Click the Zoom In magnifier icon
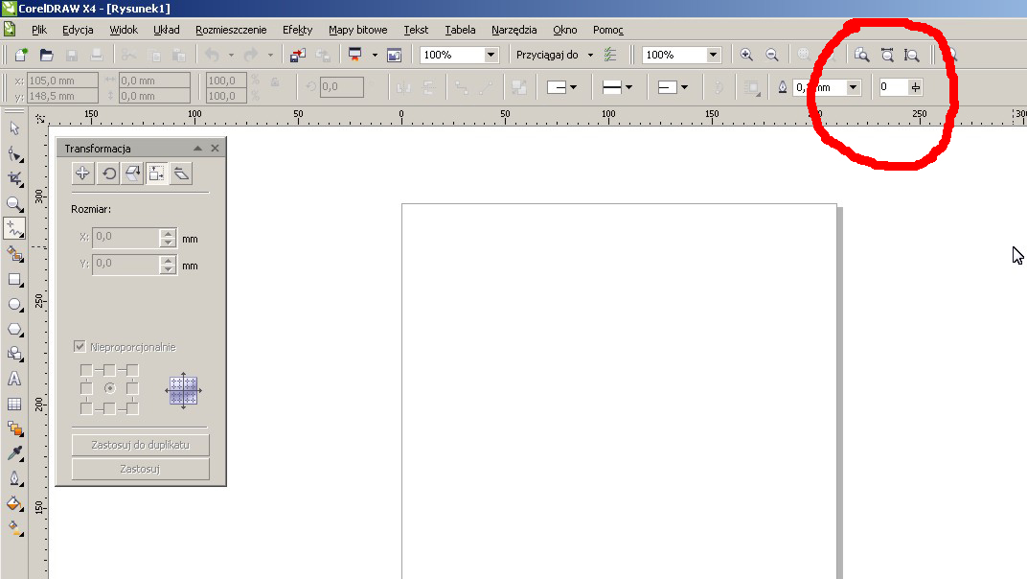The width and height of the screenshot is (1027, 579). (x=747, y=56)
